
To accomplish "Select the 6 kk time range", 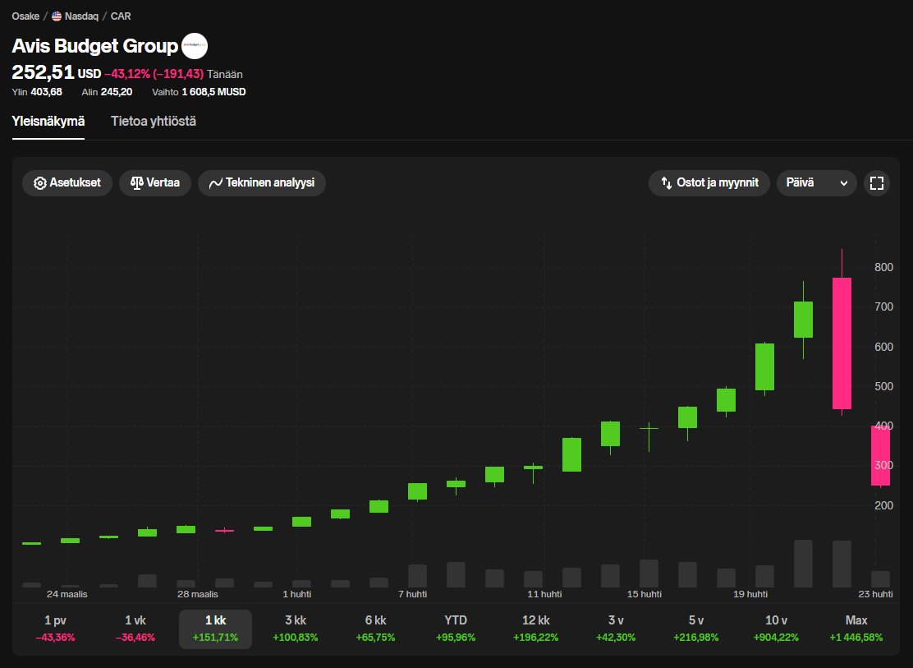I will click(x=375, y=629).
